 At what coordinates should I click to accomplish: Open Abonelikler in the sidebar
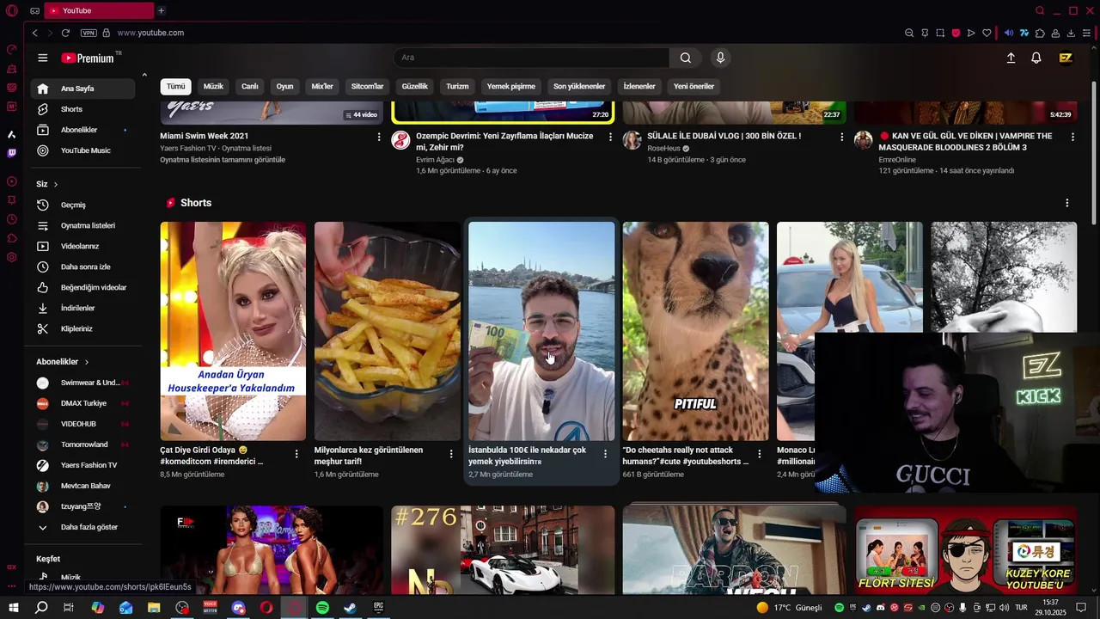tap(82, 130)
